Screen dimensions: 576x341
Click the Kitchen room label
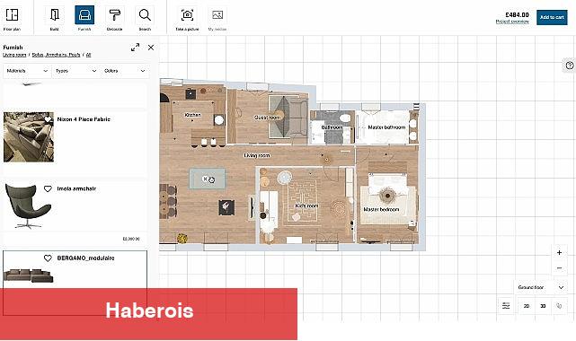tap(193, 115)
